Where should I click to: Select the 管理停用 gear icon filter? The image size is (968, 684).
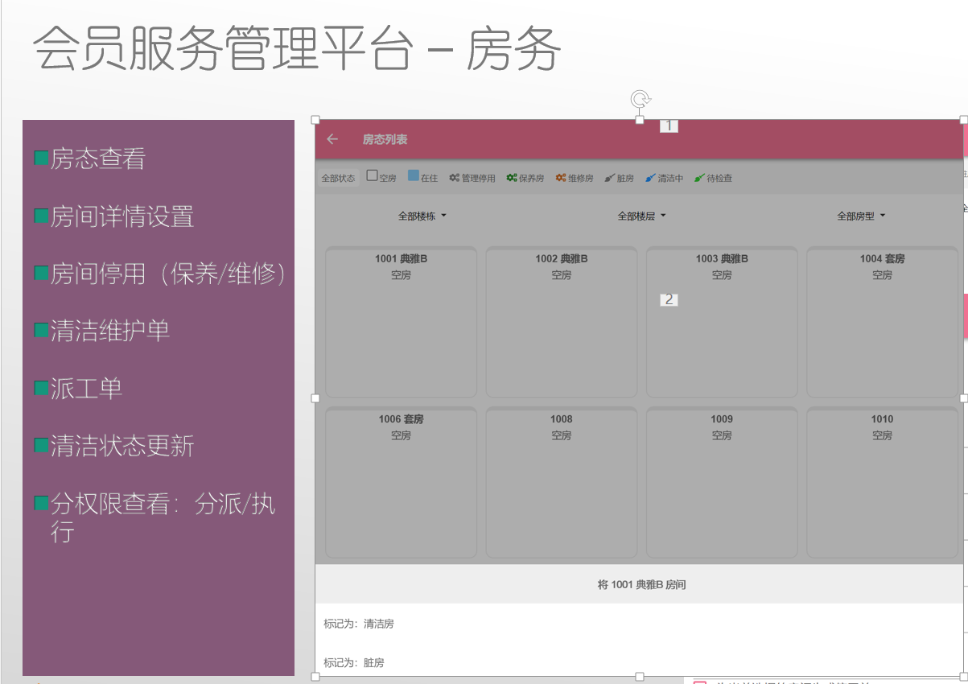pyautogui.click(x=455, y=178)
